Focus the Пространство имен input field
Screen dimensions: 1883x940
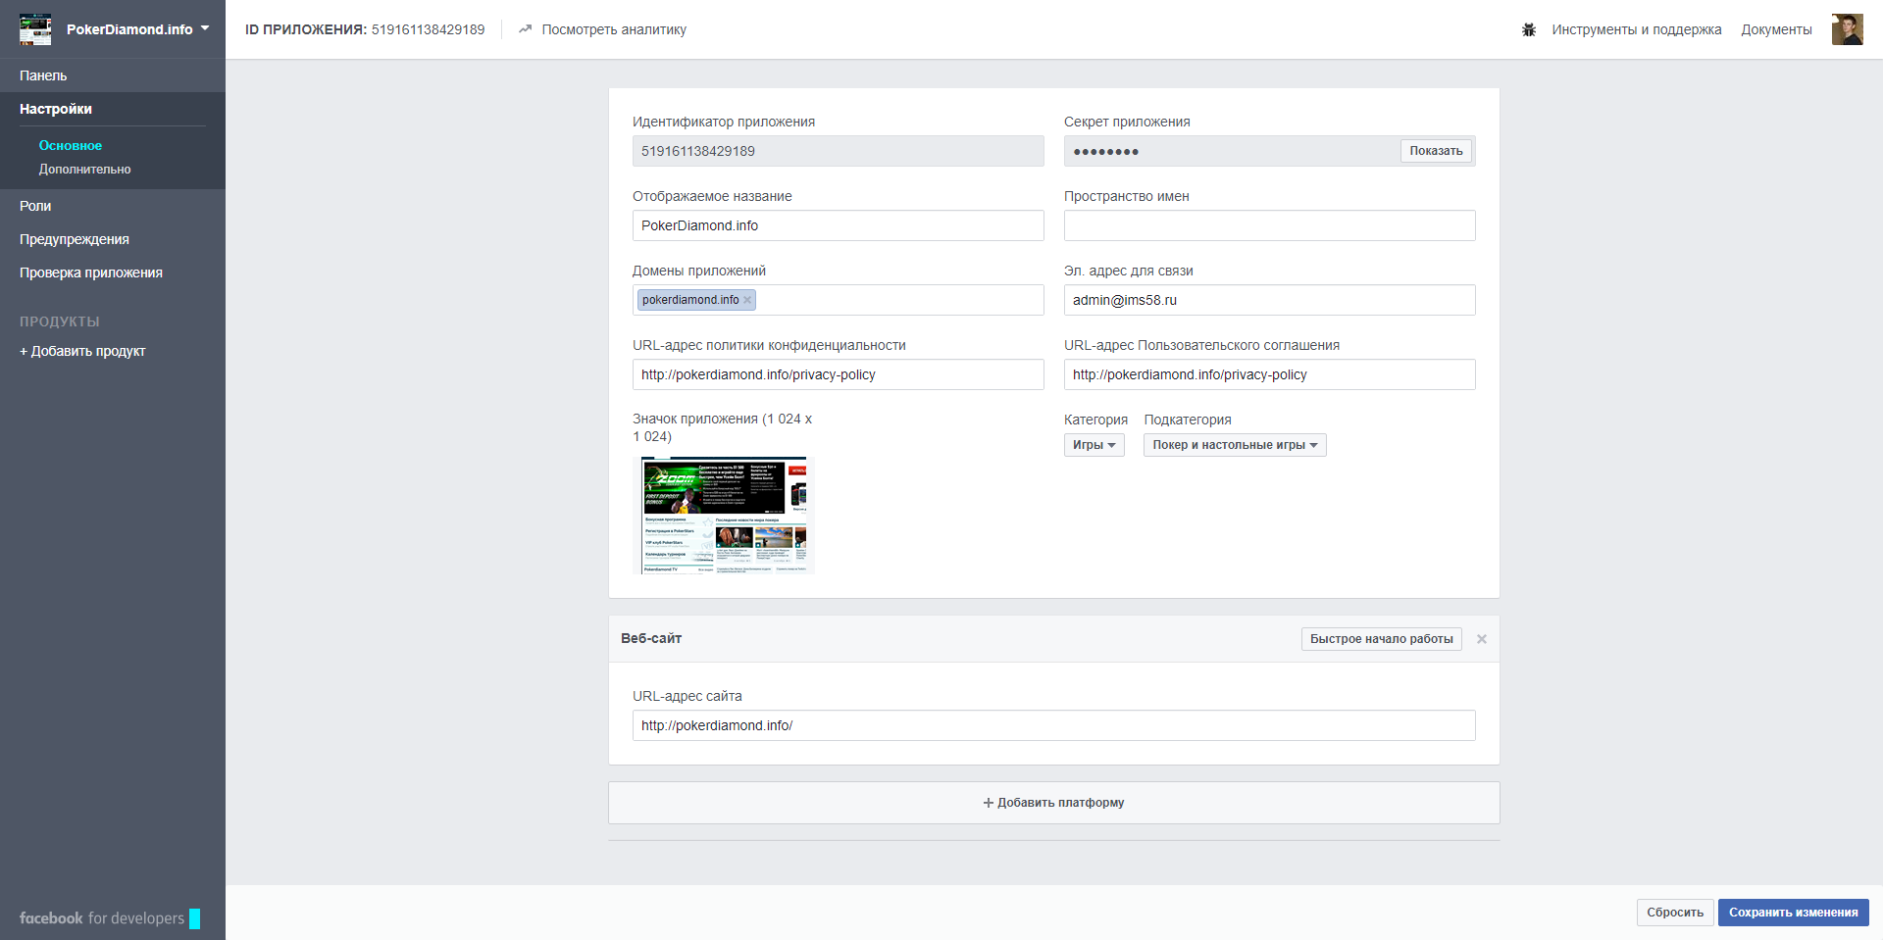[x=1269, y=225]
